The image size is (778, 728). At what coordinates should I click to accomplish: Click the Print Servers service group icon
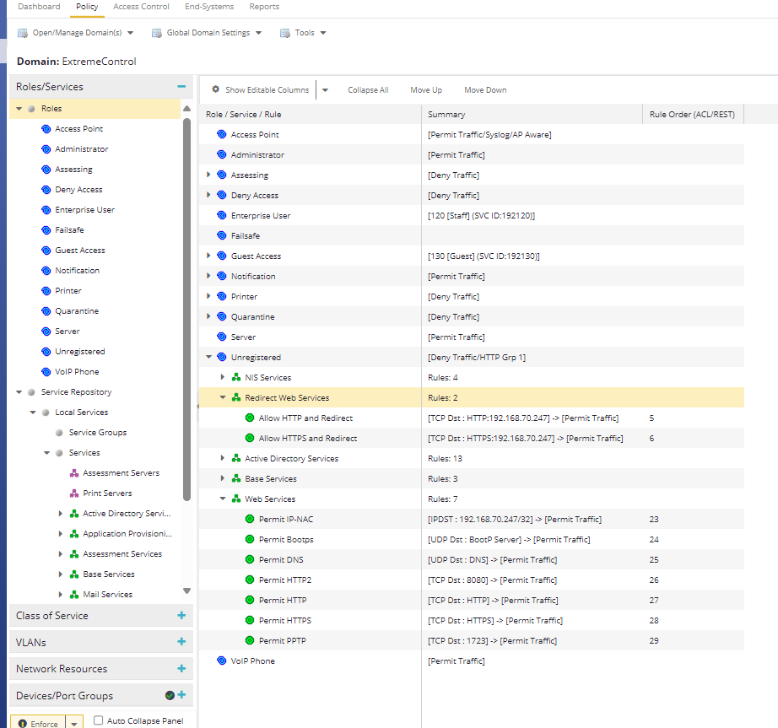pos(74,493)
